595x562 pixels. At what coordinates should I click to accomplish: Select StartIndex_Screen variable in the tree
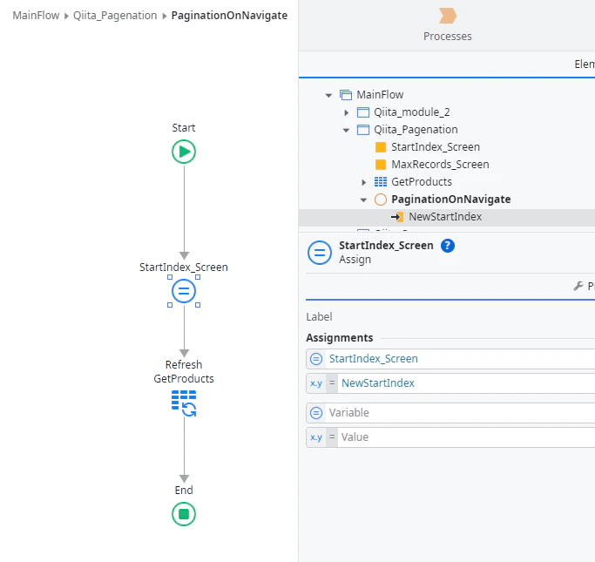436,147
